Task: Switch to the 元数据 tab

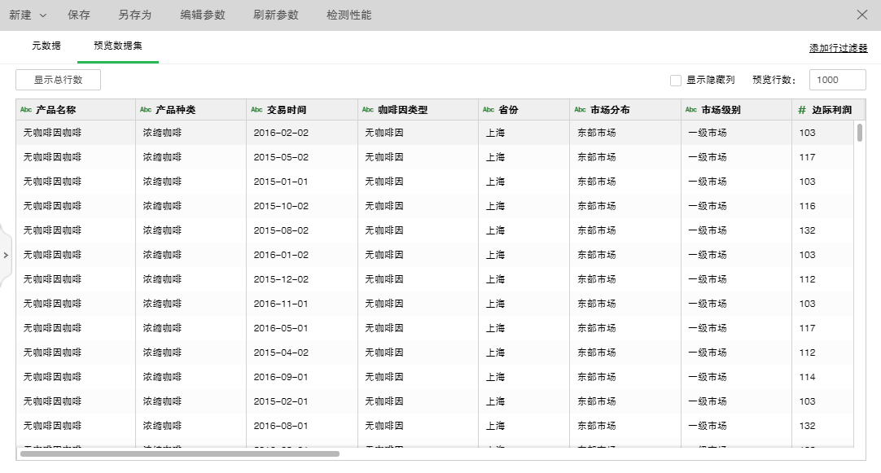Action: (46, 46)
